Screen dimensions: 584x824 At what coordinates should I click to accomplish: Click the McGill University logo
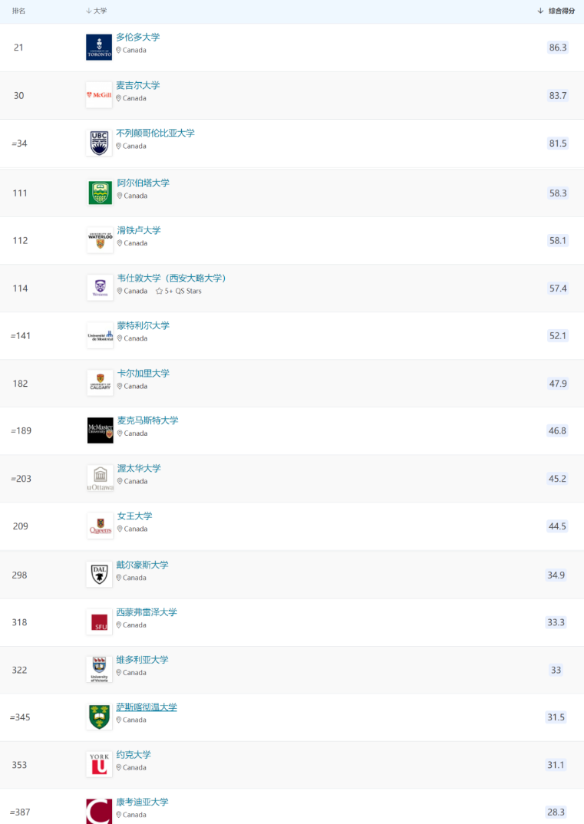[99, 95]
